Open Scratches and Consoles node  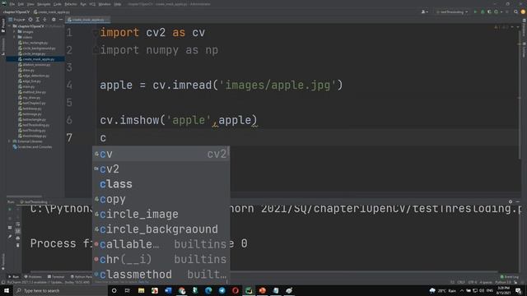click(32, 147)
